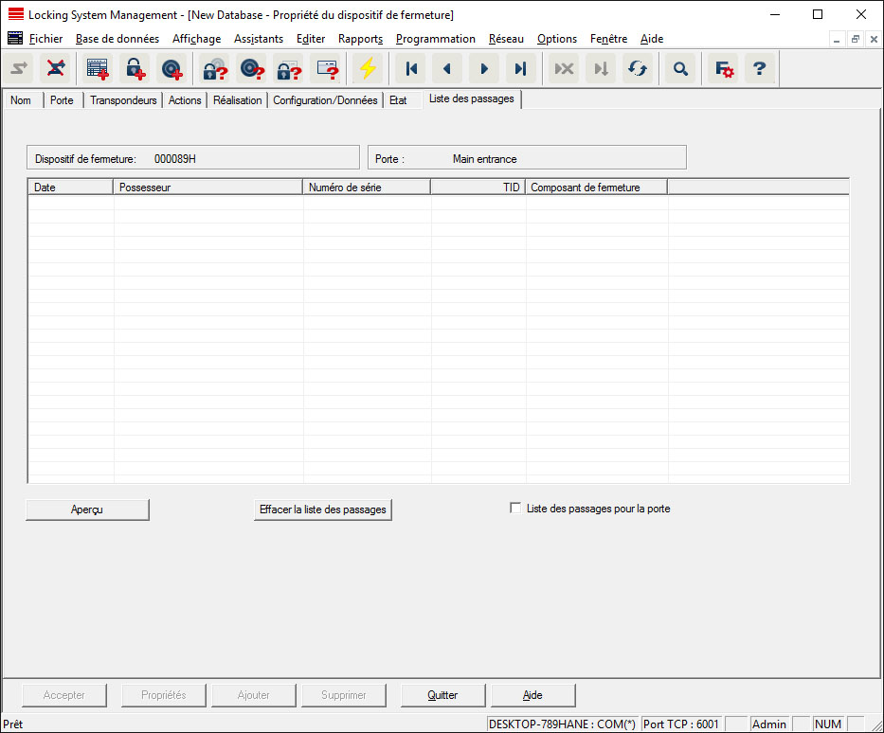Image resolution: width=884 pixels, height=733 pixels.
Task: Click the add new lock icon
Action: click(135, 69)
